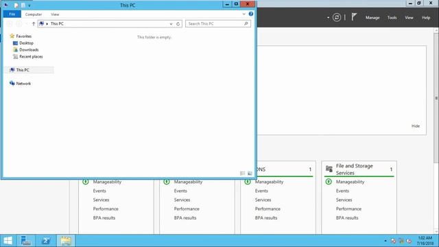The height and width of the screenshot is (247, 439).
Task: Open Server Manager from the taskbar
Action: [x=26, y=241]
